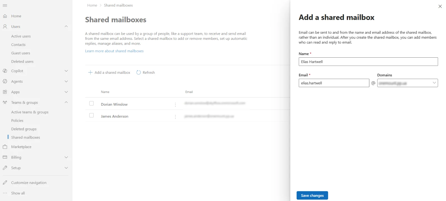Select Shared mailboxes in sidebar
The height and width of the screenshot is (201, 446).
coord(26,138)
